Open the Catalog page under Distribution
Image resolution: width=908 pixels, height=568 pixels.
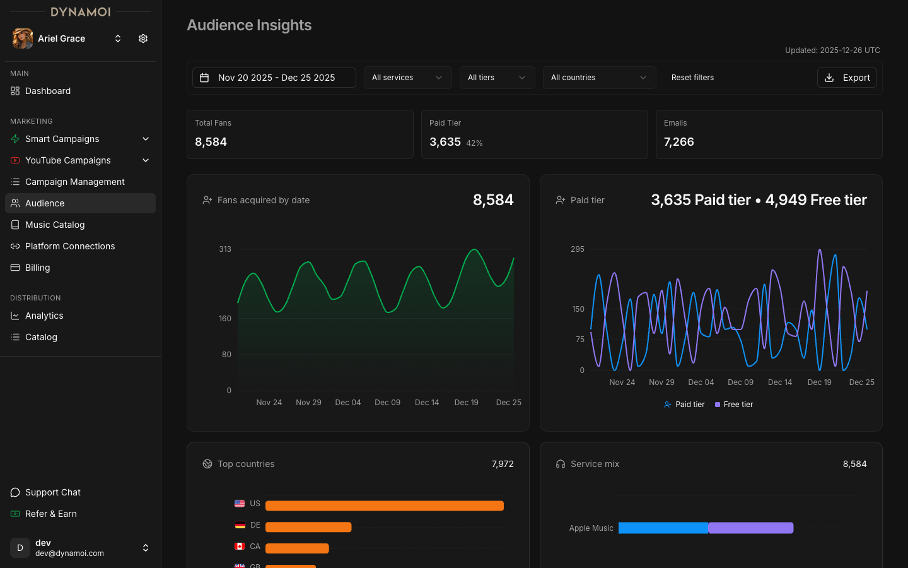[42, 337]
